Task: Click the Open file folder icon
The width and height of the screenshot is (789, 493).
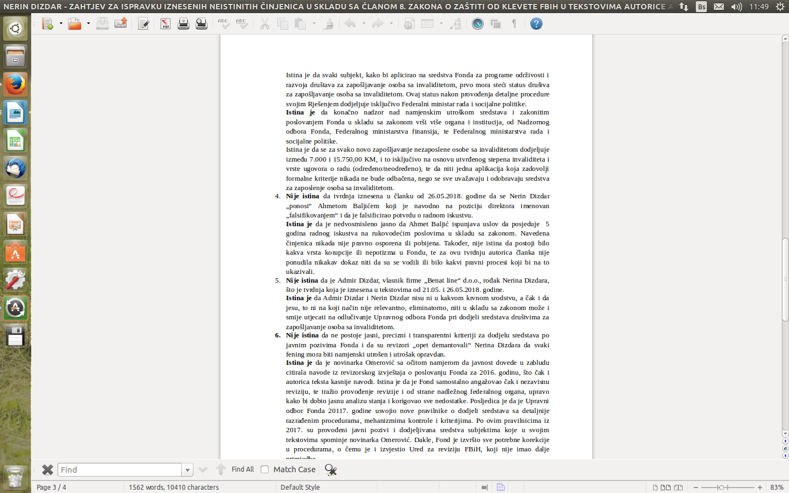Action: (x=75, y=24)
